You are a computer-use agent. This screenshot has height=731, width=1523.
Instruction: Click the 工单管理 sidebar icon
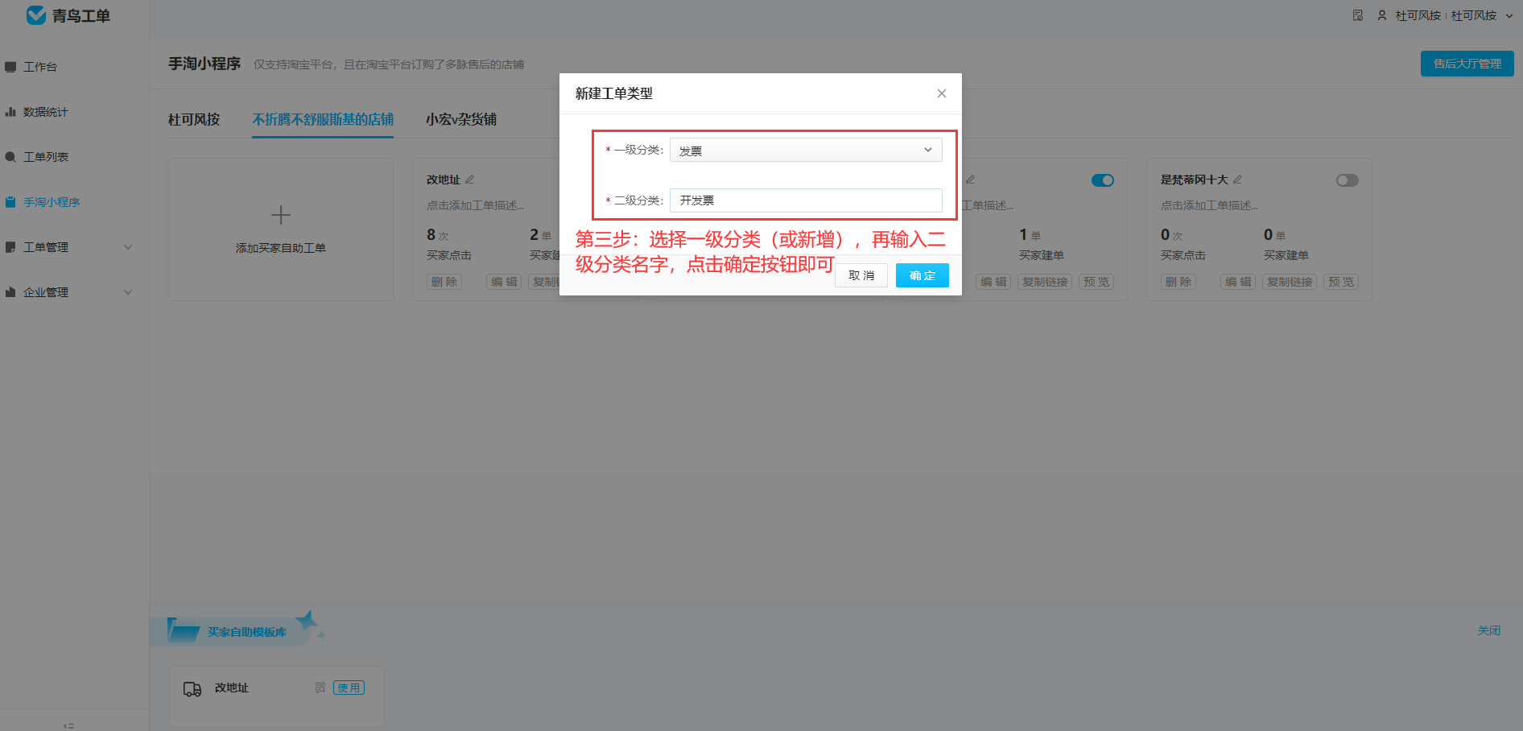coord(10,247)
